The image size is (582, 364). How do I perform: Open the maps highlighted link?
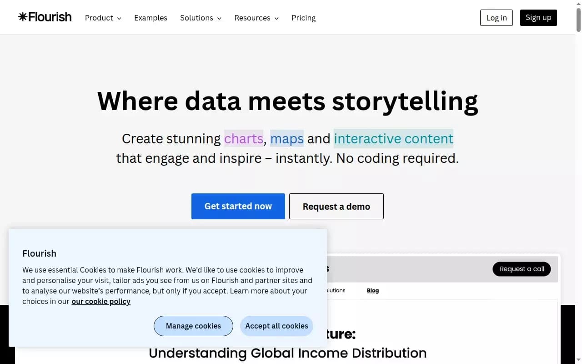click(287, 138)
